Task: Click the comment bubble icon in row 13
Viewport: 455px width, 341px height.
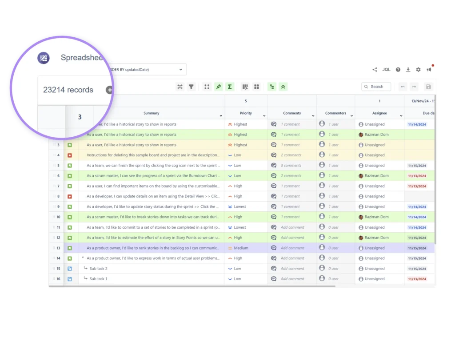Action: point(274,248)
